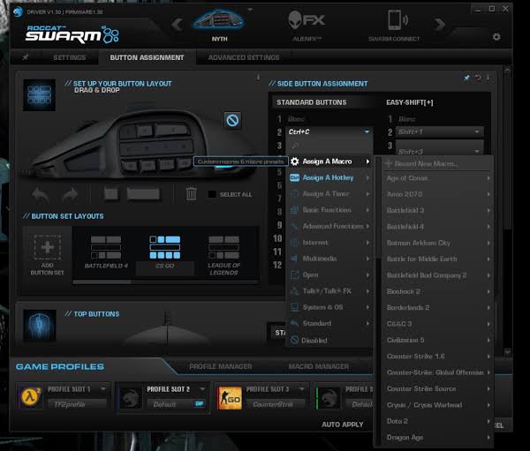This screenshot has height=451, width=530.
Task: Choose Assign A Hotkey menu entry
Action: [329, 177]
